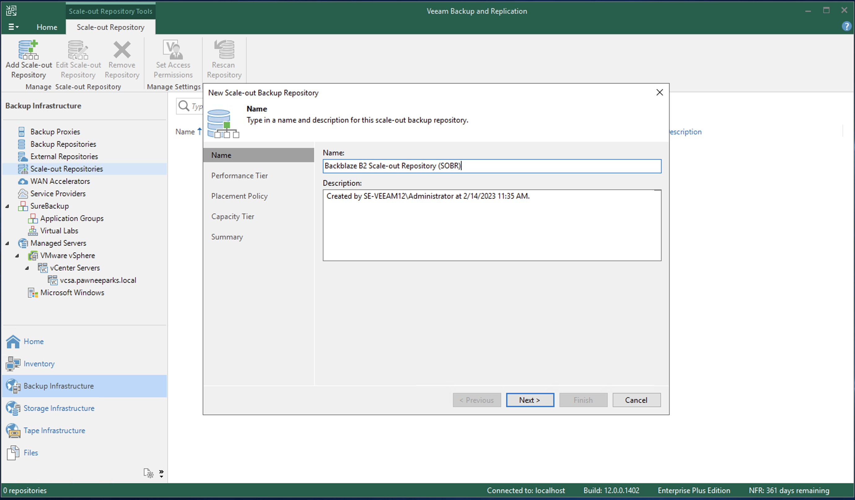Collapse the vCenter Servers node
The width and height of the screenshot is (855, 500).
27,268
